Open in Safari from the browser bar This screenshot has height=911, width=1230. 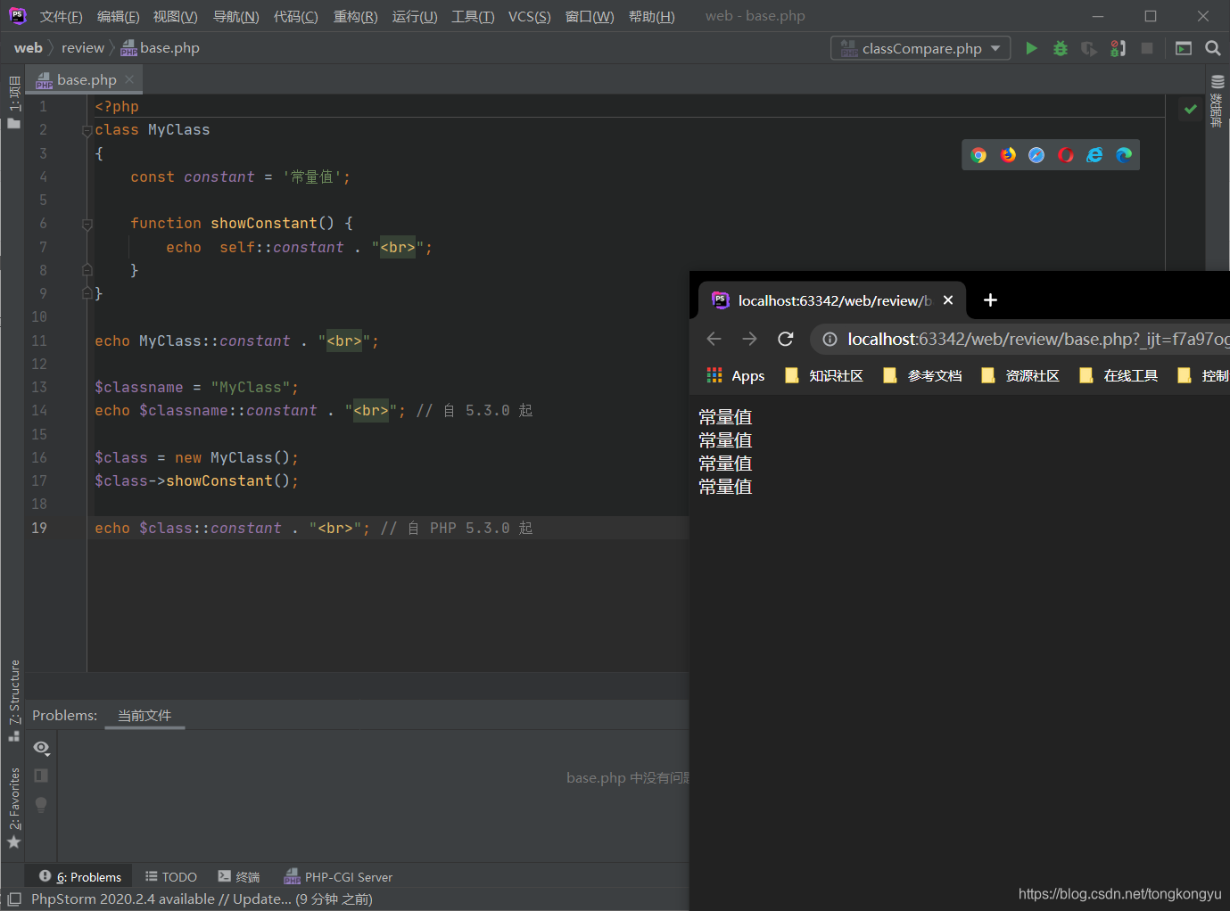[x=1036, y=155]
